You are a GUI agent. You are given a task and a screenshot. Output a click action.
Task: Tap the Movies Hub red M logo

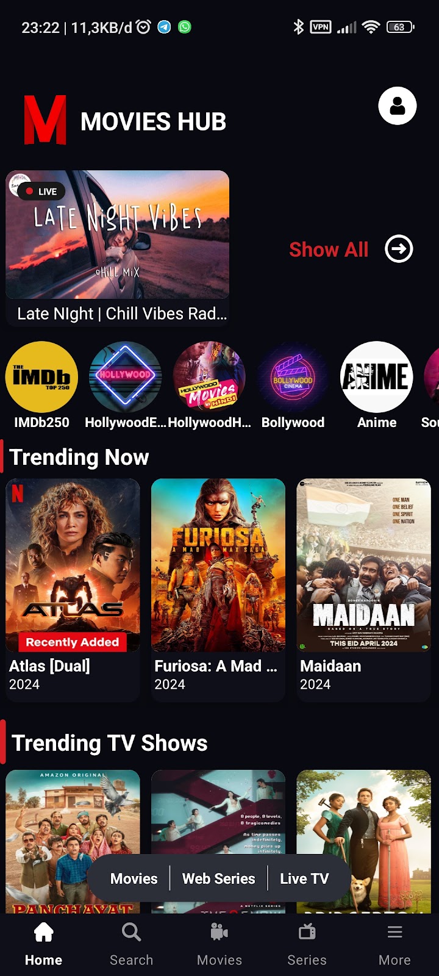click(45, 120)
